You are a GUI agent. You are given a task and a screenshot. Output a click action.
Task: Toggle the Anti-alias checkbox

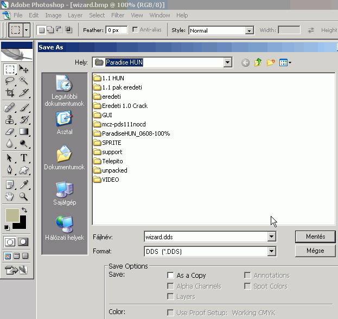(135, 30)
